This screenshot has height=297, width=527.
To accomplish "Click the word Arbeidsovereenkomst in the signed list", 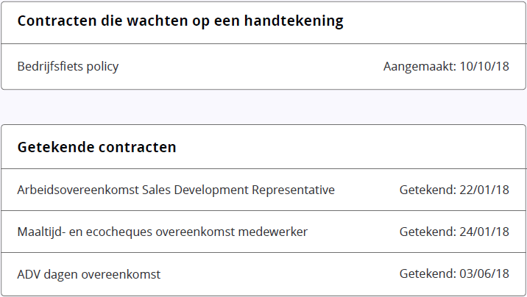I will point(77,190).
